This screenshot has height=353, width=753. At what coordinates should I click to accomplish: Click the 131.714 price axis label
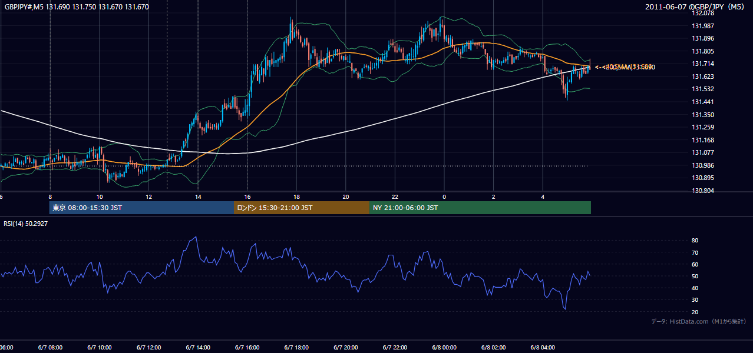[x=704, y=64]
